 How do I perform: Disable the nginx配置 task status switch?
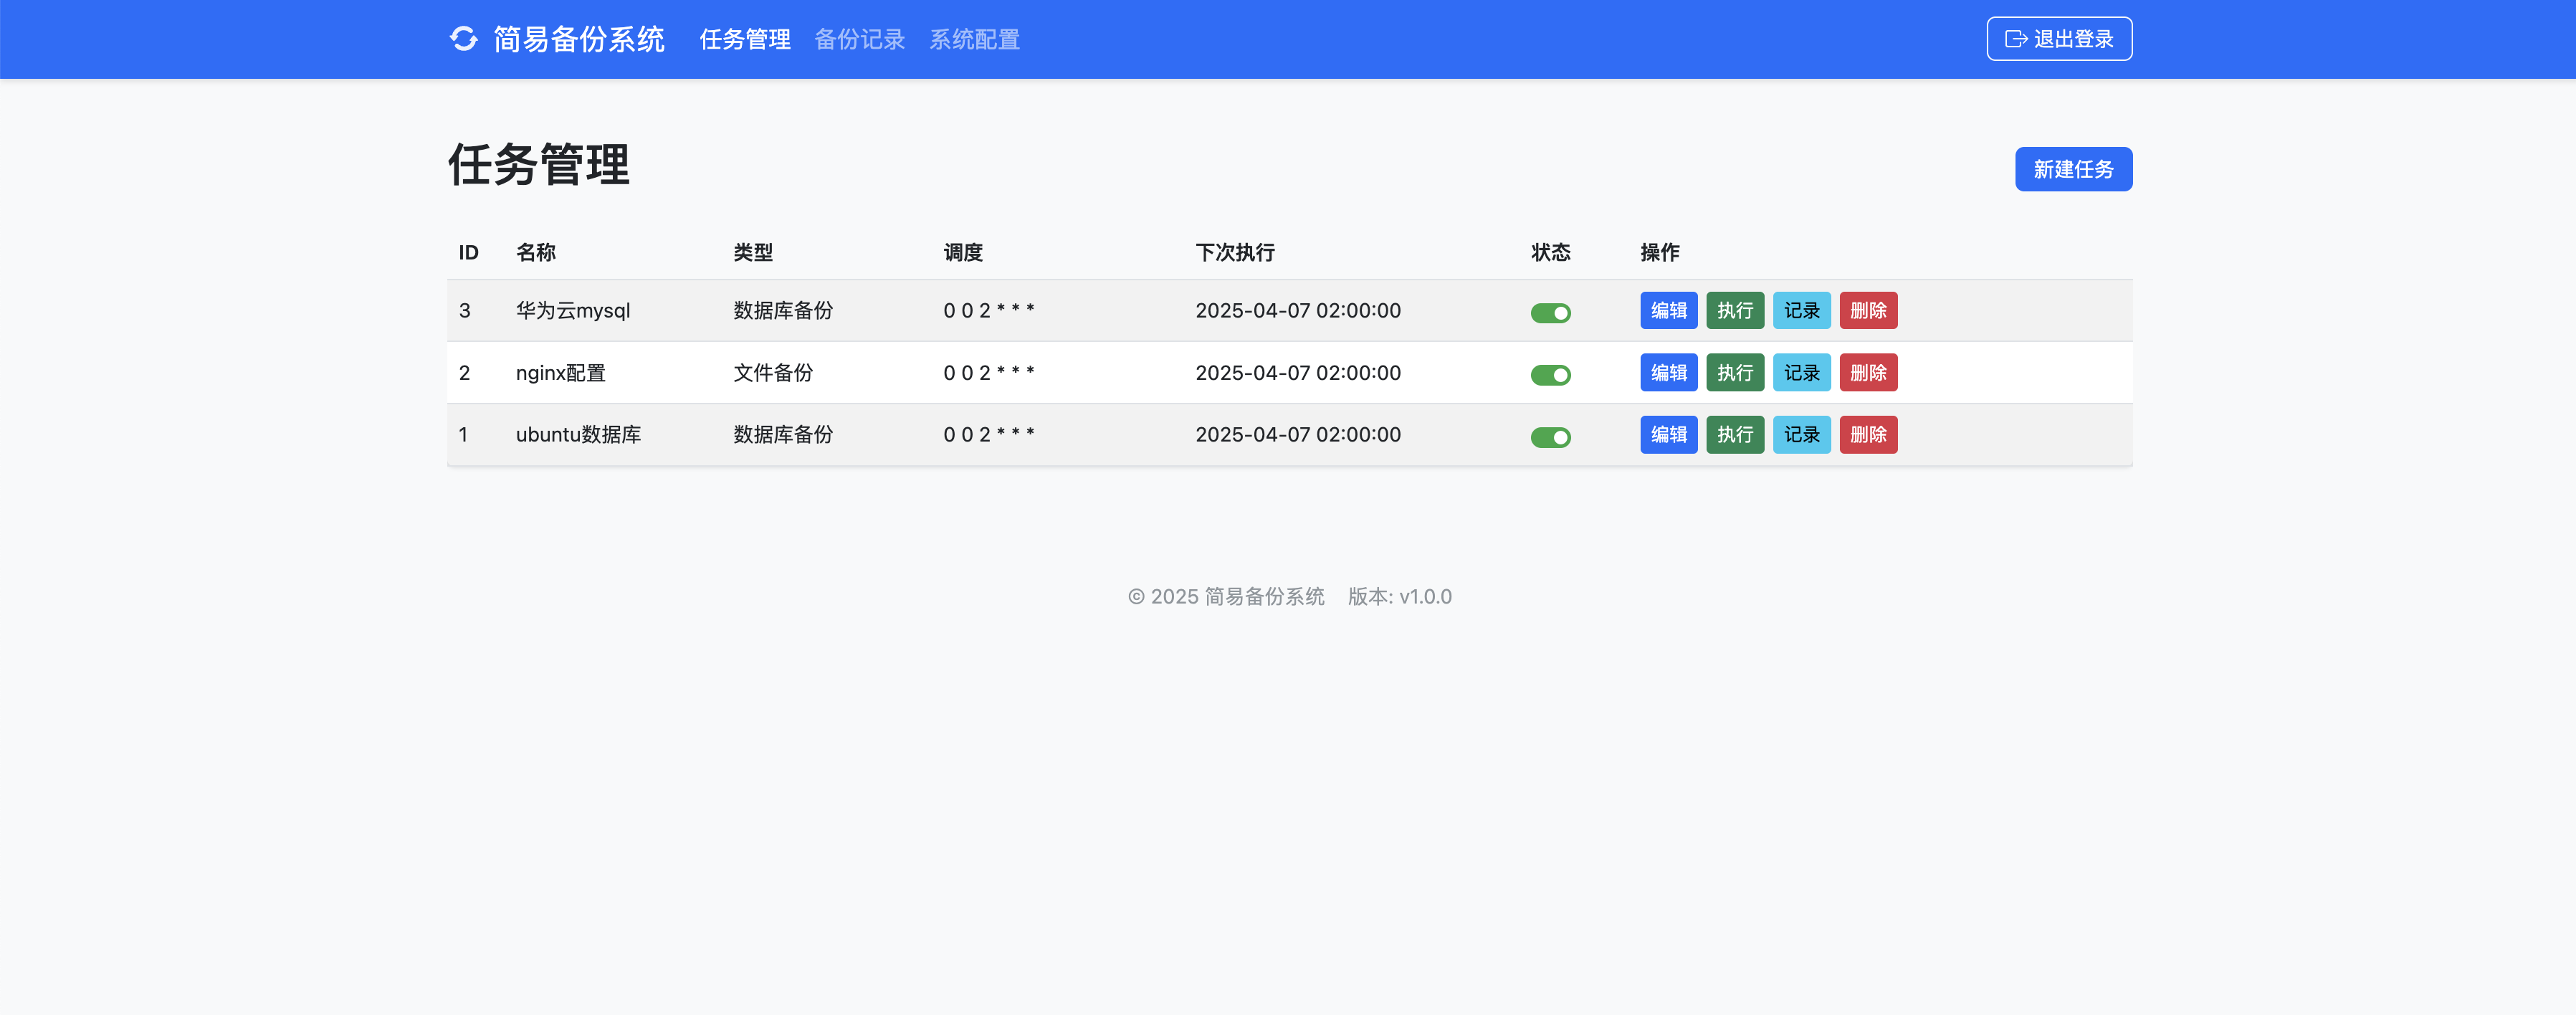tap(1550, 375)
